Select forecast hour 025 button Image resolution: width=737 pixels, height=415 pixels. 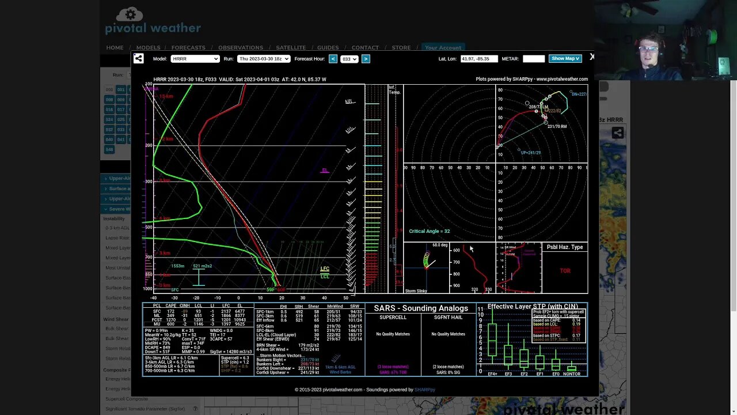pyautogui.click(x=120, y=119)
